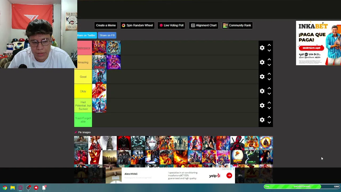Move Trash/Forgettable tier row down
341x192 pixels.
pos(269,123)
